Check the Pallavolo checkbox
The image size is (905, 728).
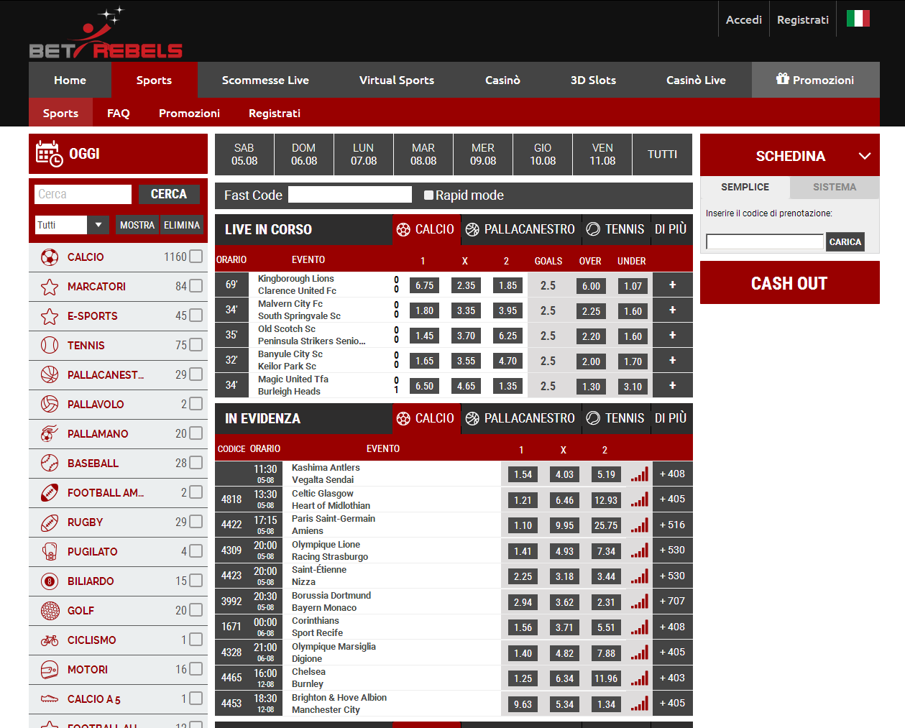[x=196, y=404]
